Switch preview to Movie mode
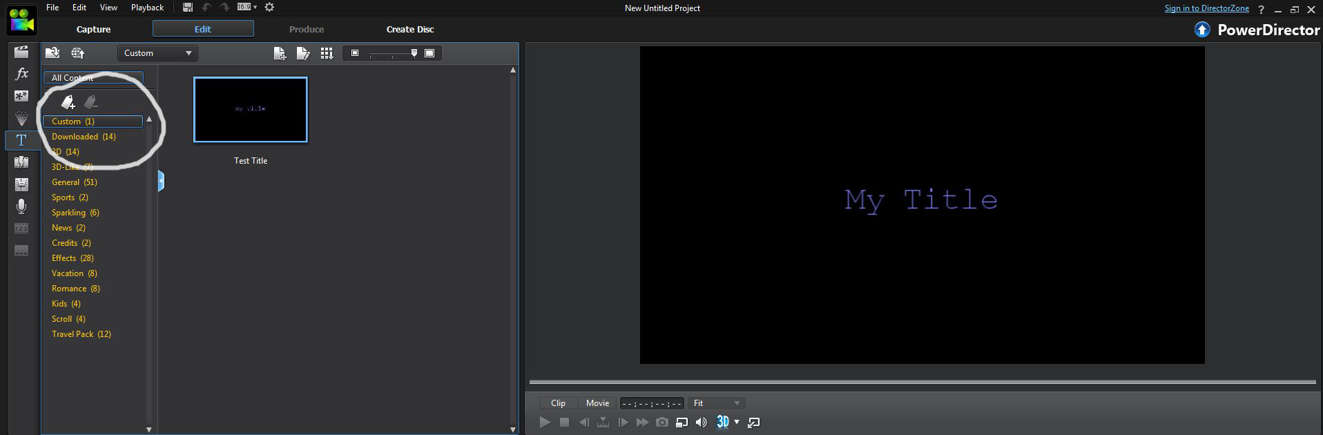Viewport: 1323px width, 435px height. (x=597, y=403)
